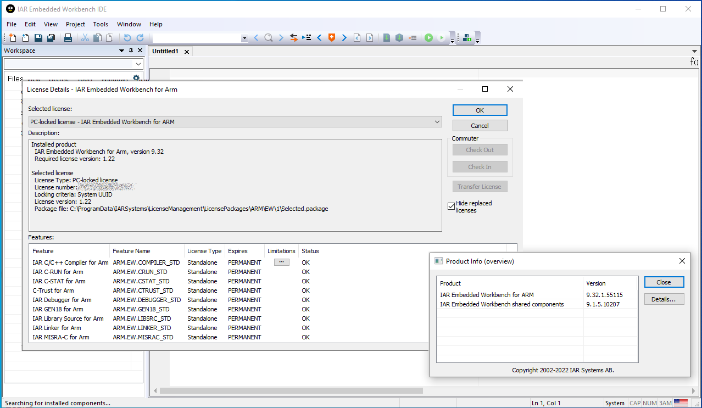Open the Workspace panel position menu arrow
Viewport: 702px width, 408px height.
[x=121, y=51]
